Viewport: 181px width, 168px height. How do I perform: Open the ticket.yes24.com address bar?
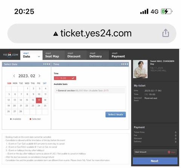[x=92, y=33]
